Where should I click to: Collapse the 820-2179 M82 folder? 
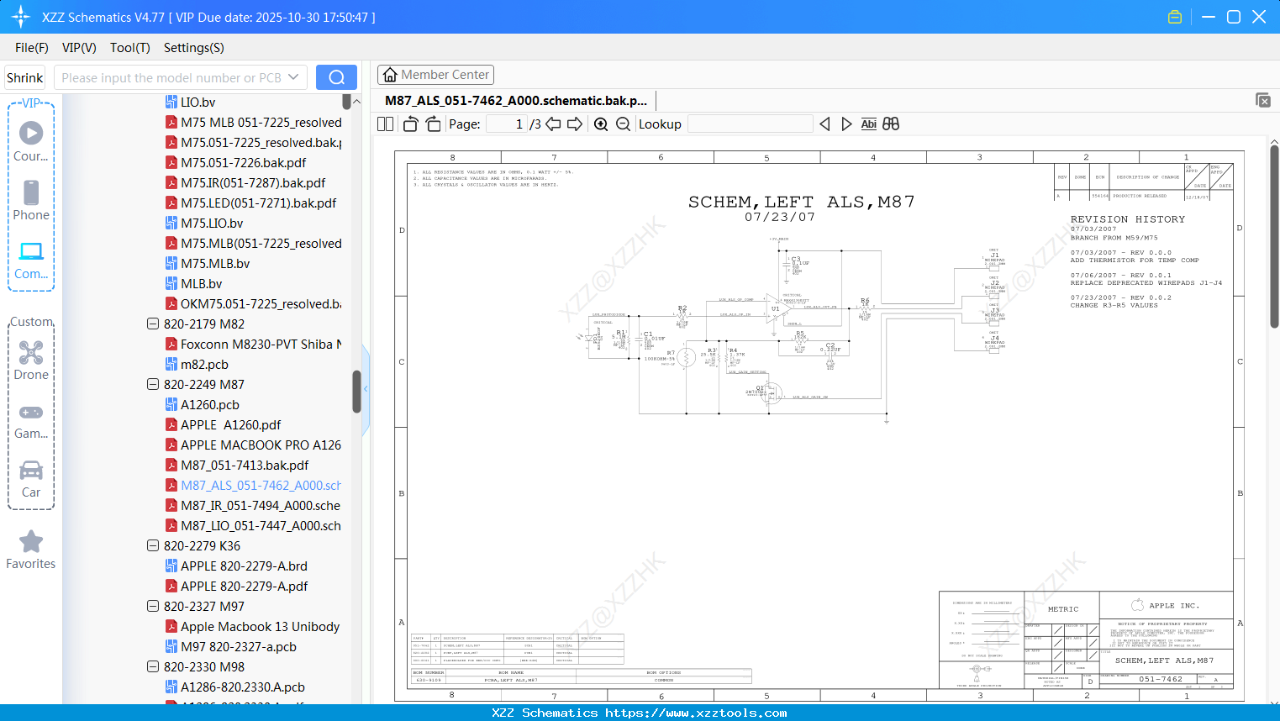pyautogui.click(x=153, y=324)
